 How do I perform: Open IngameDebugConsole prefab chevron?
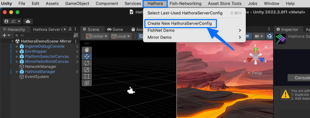click(x=77, y=47)
